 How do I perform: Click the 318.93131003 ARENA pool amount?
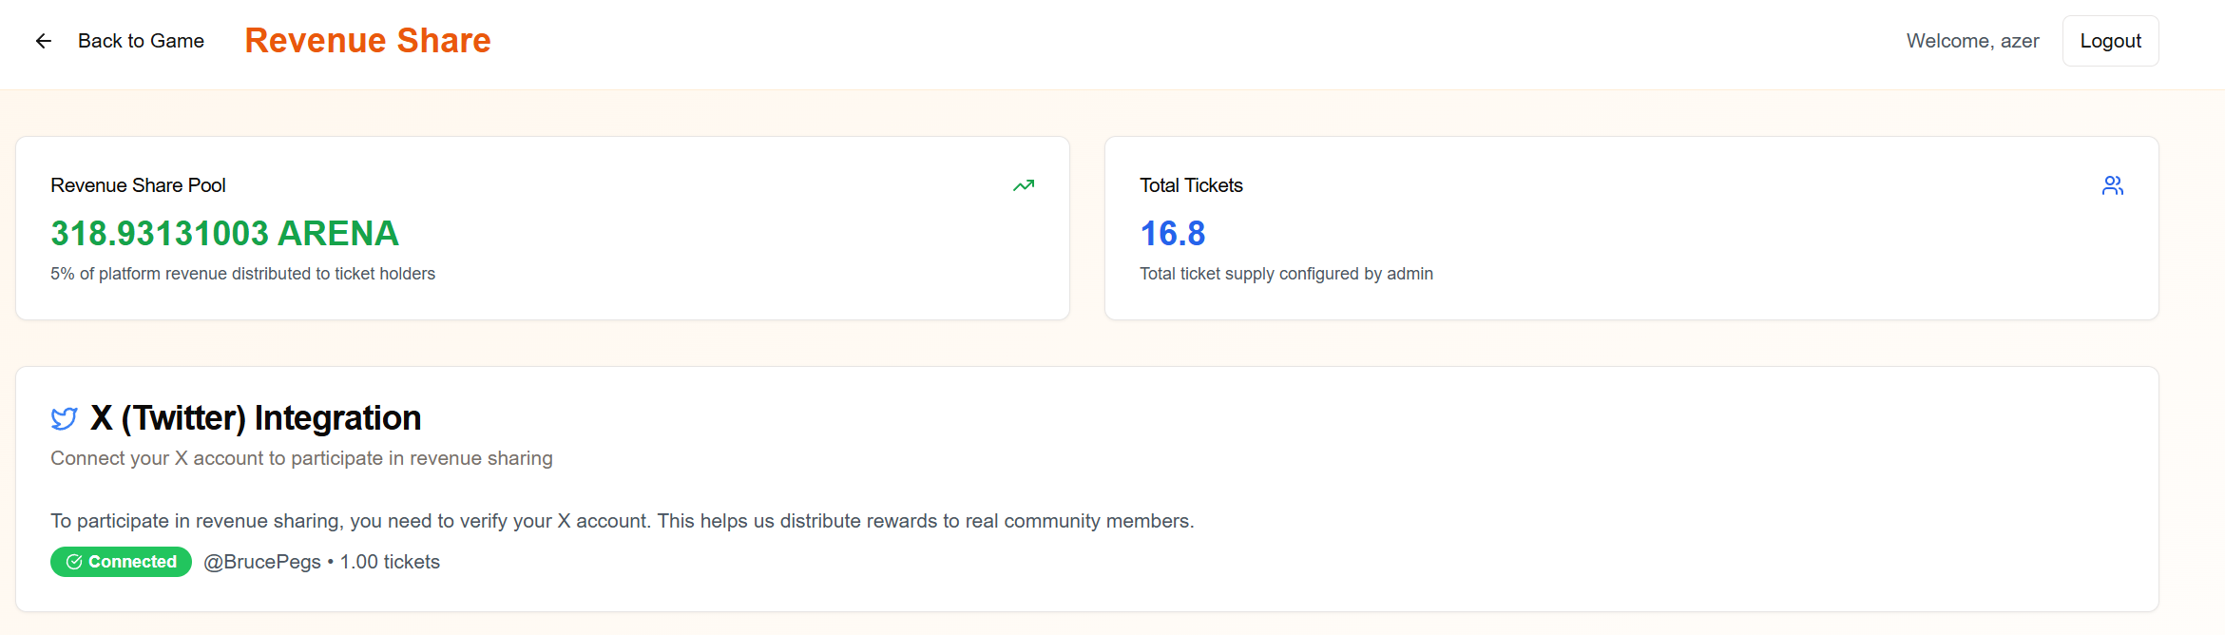point(224,233)
